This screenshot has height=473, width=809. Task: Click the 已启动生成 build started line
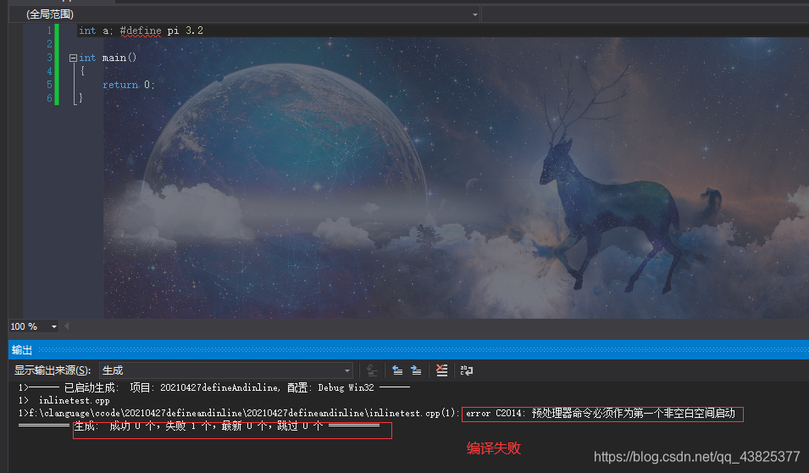click(x=214, y=387)
